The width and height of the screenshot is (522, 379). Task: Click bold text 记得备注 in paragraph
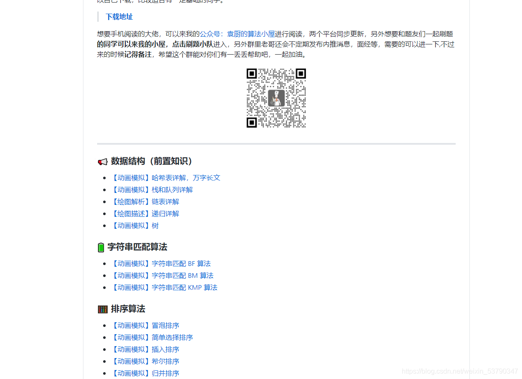pyautogui.click(x=138, y=55)
